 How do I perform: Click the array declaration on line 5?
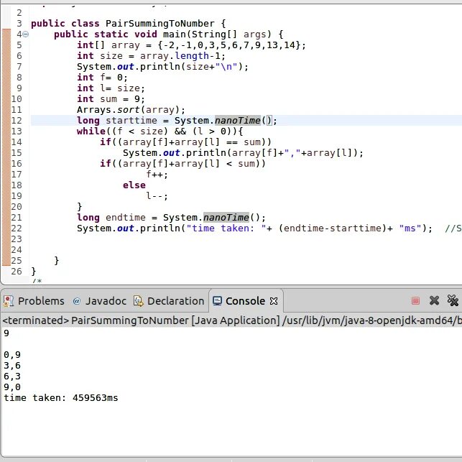pos(191,45)
